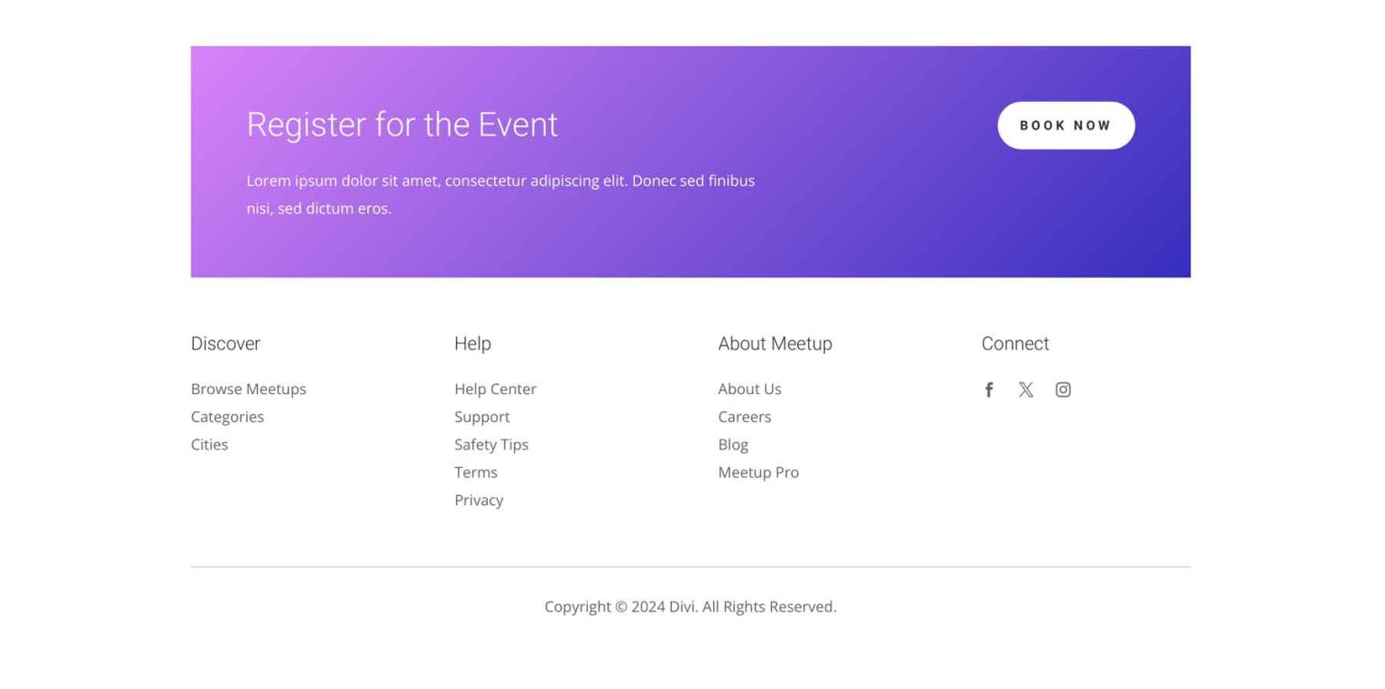This screenshot has width=1385, height=689.
Task: Click the Support link
Action: (482, 417)
